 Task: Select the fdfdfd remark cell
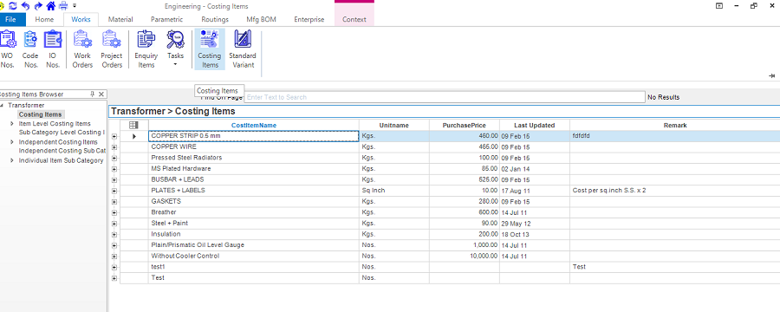pyautogui.click(x=675, y=136)
